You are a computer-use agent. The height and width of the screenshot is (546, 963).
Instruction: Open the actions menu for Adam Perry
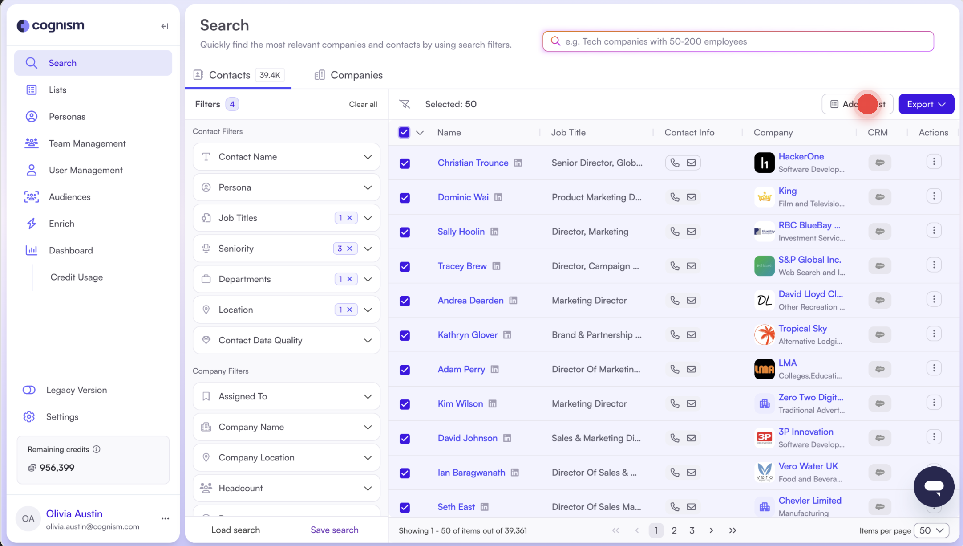point(934,368)
